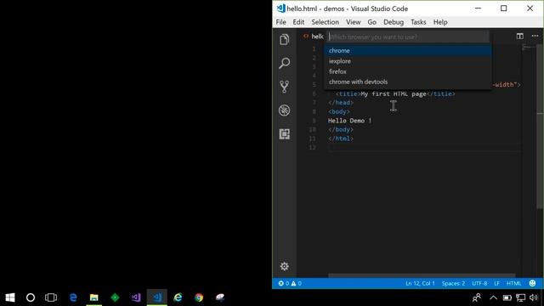Open the Debug view in activity bar

(284, 110)
